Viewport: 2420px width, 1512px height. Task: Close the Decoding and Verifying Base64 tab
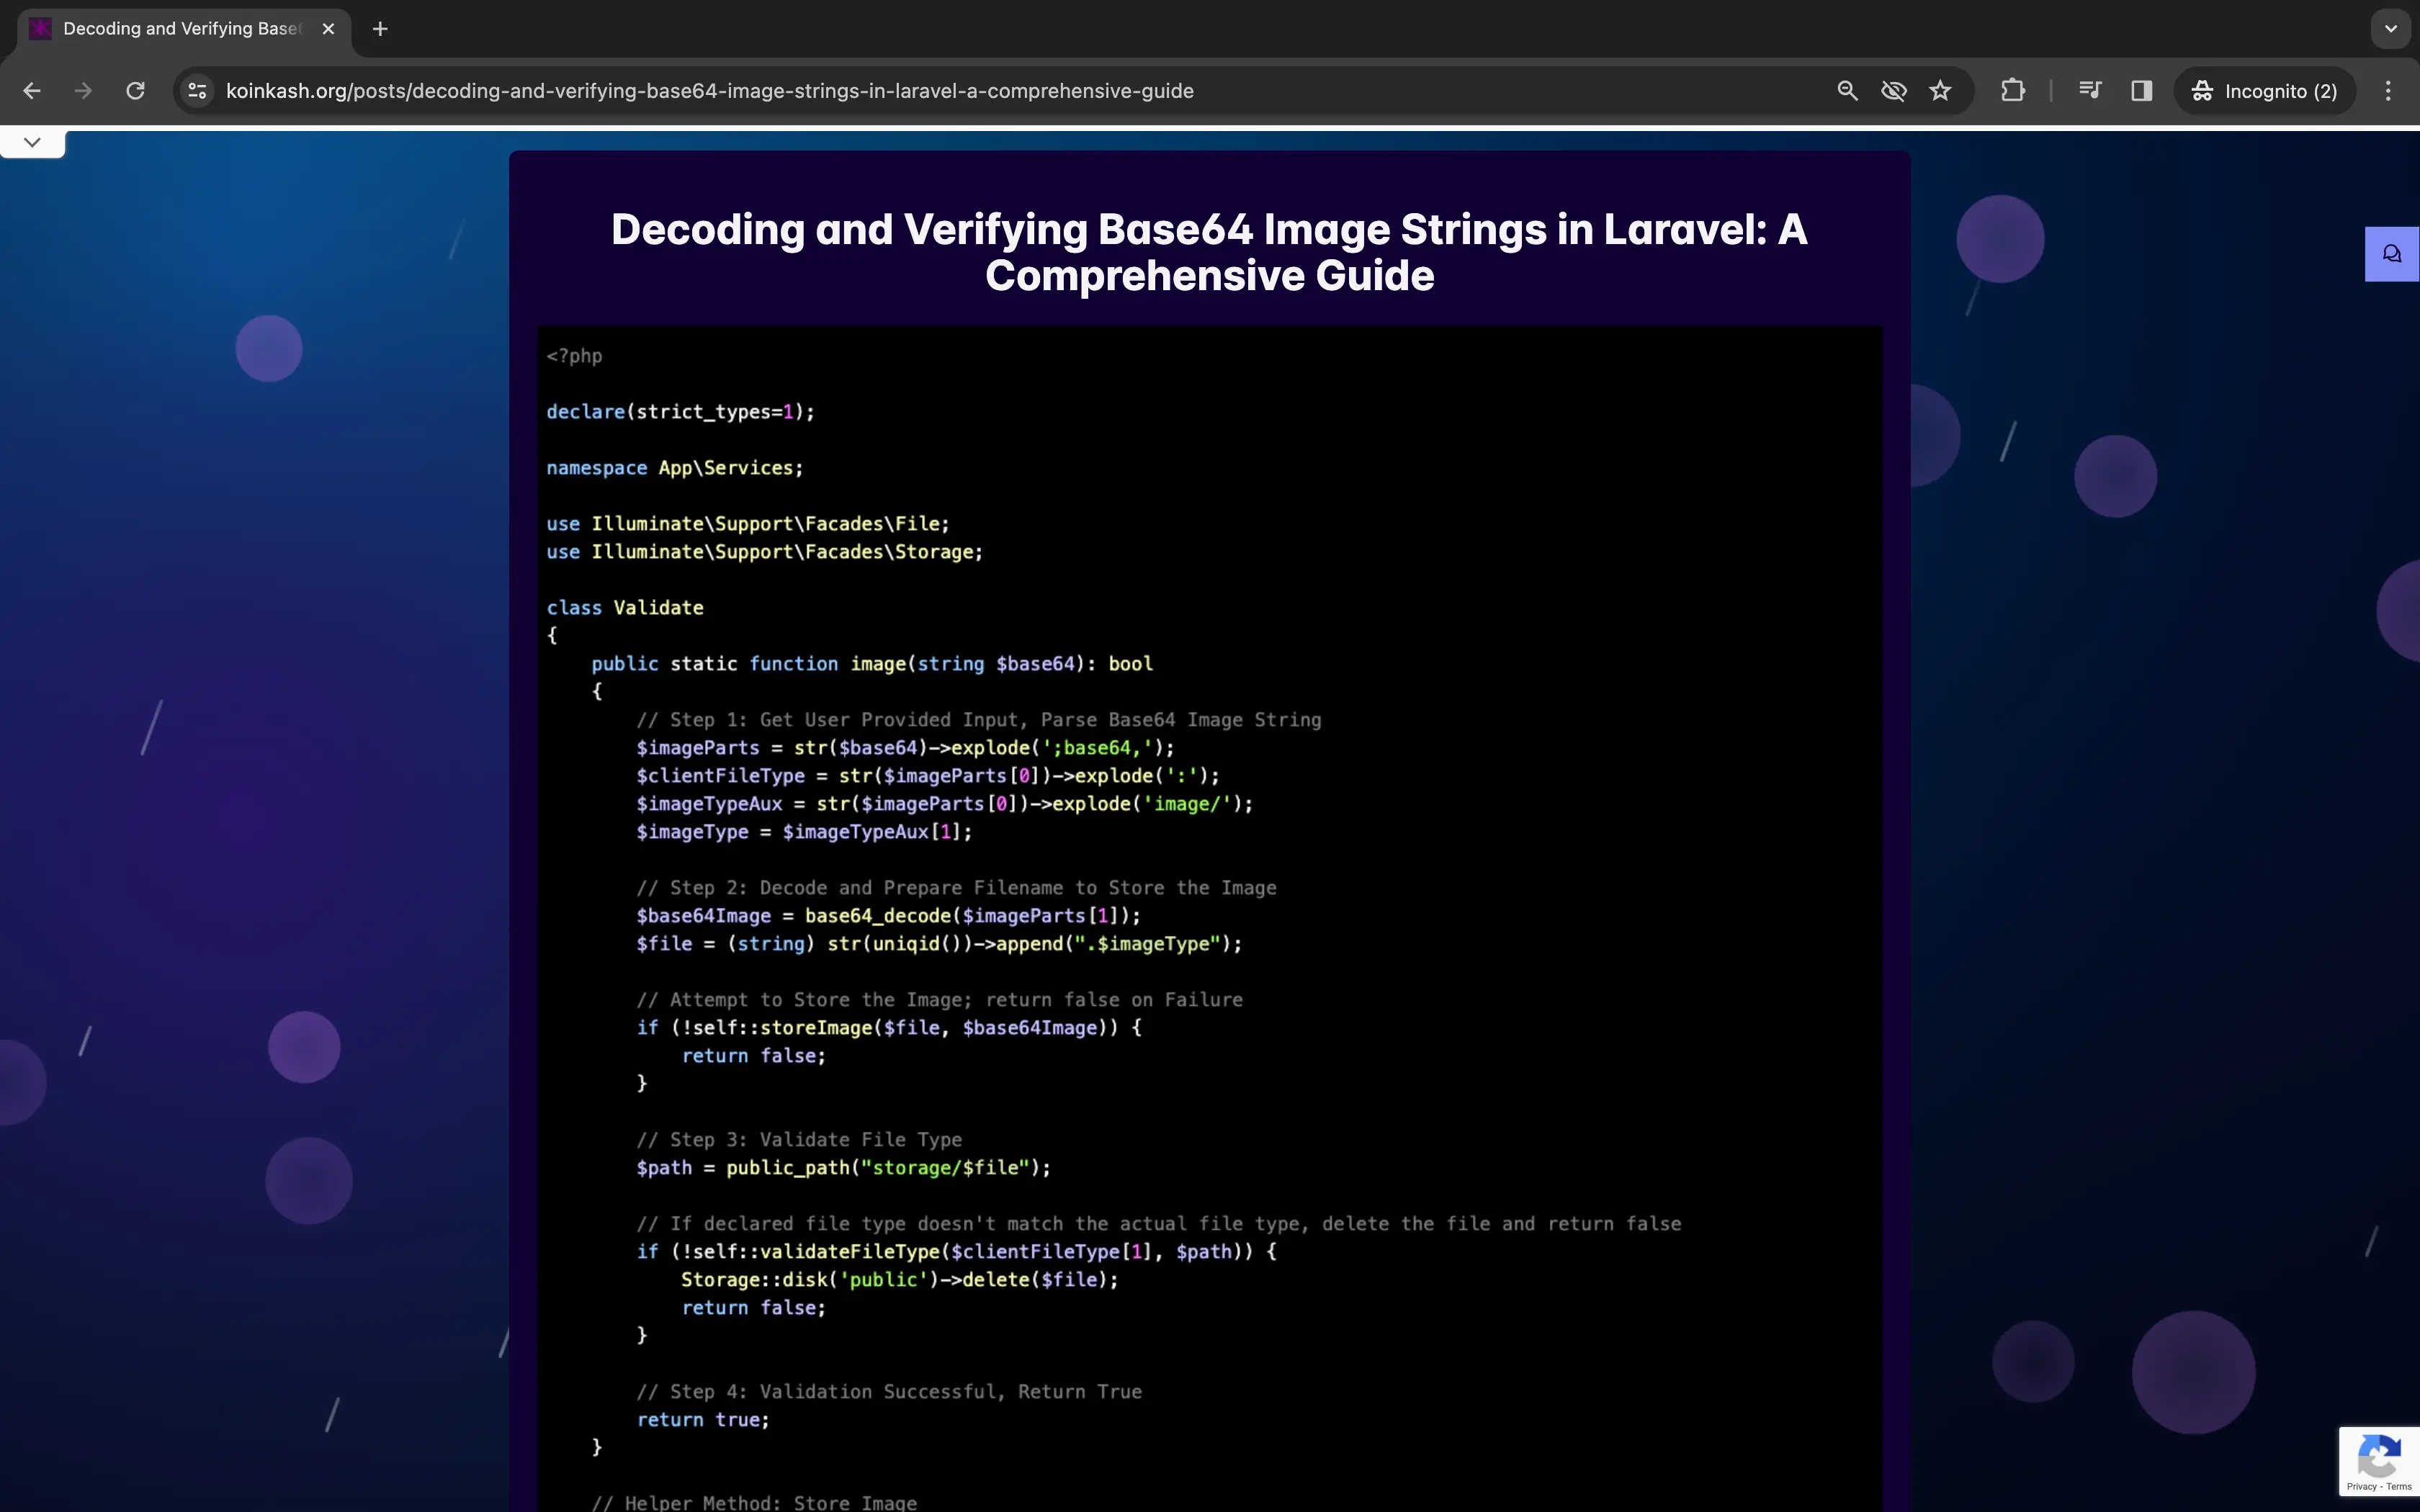click(328, 29)
